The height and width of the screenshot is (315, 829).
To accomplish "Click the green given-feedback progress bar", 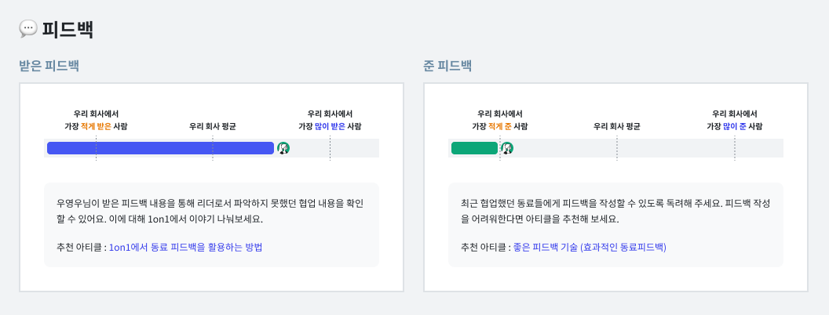I will pos(474,148).
